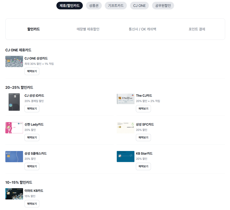230x210 pixels.
Task: Click the 이마트 KB카드 title
Action: (x=34, y=191)
